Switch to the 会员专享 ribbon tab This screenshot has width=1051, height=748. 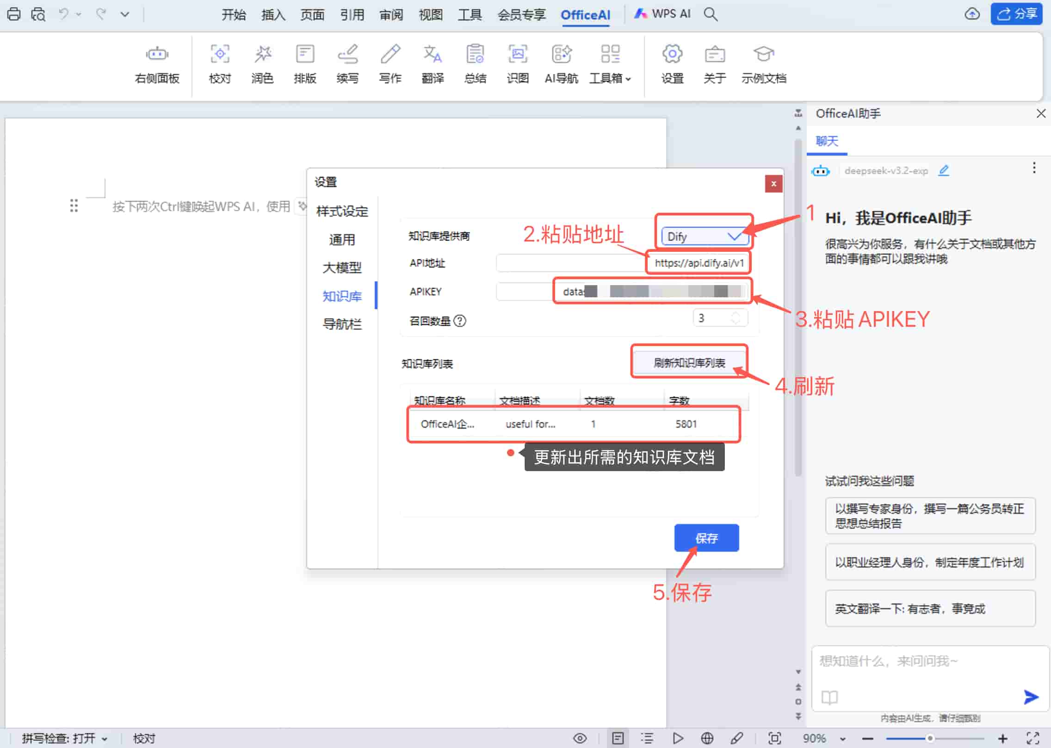pyautogui.click(x=521, y=14)
